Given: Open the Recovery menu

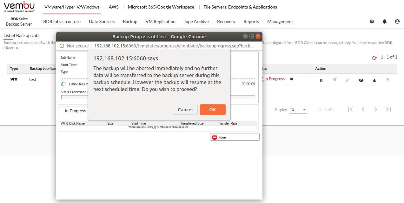Looking at the screenshot, I should [226, 22].
